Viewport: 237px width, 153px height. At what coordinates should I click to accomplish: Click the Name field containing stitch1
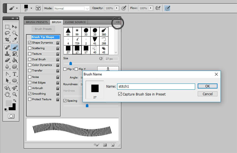(x=156, y=87)
